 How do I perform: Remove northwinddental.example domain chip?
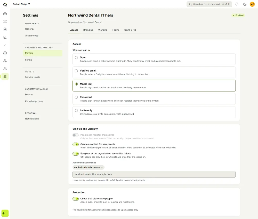pyautogui.click(x=102, y=167)
